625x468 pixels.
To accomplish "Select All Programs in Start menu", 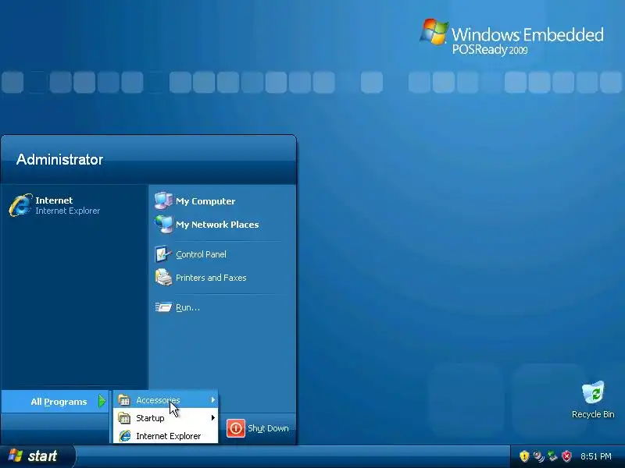I will 55,402.
